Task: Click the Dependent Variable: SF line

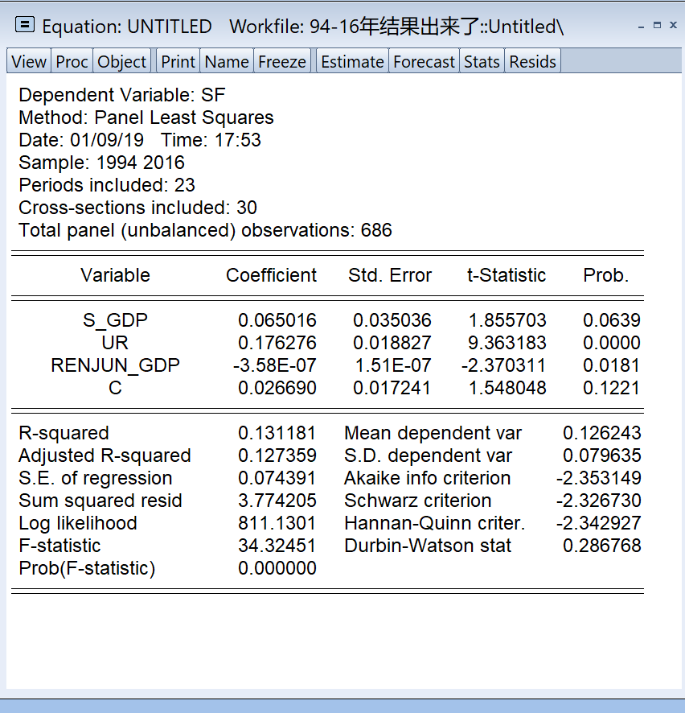Action: pyautogui.click(x=121, y=95)
